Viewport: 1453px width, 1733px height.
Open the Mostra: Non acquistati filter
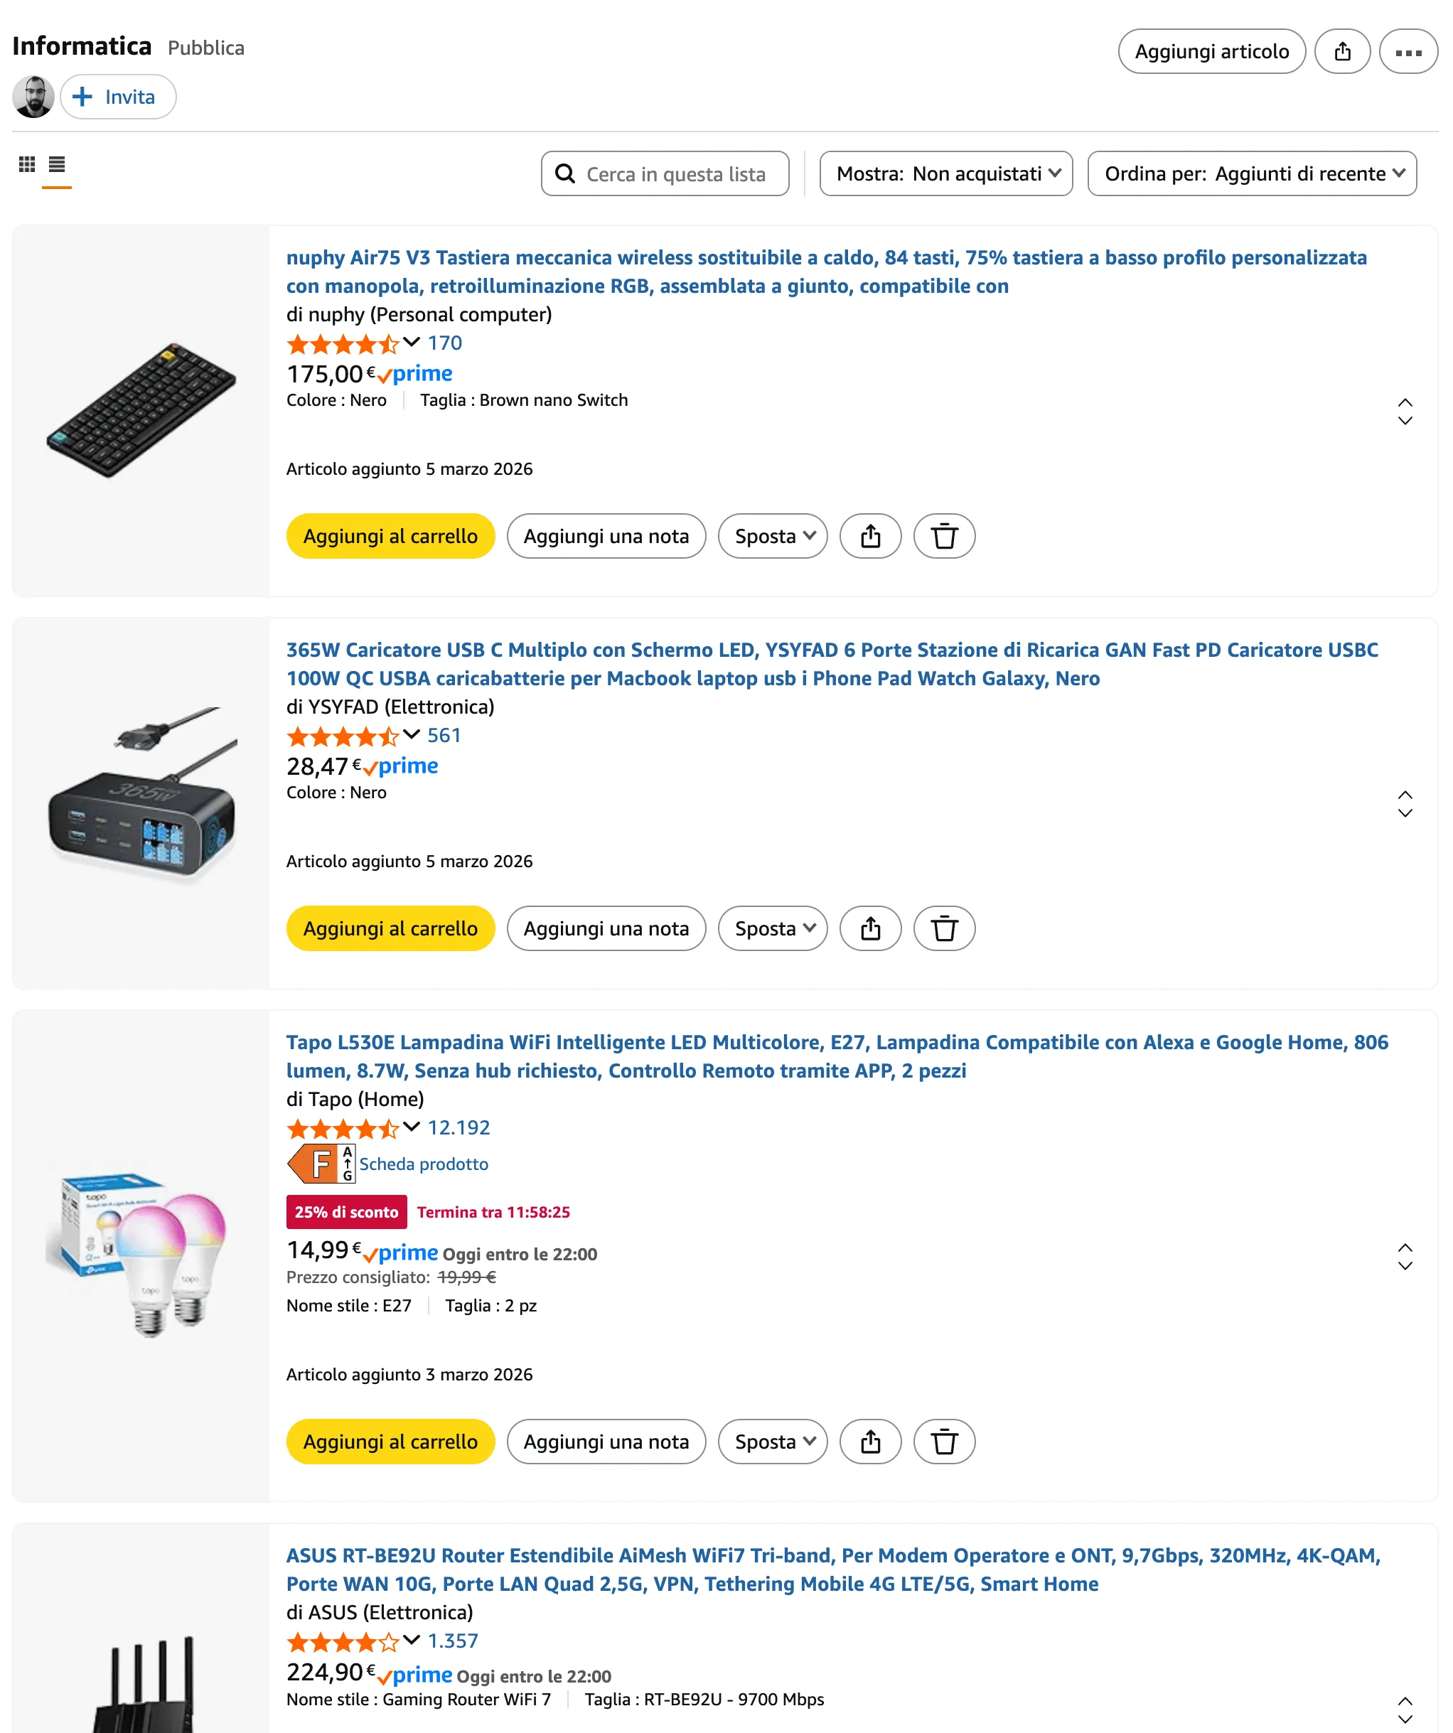pos(945,173)
